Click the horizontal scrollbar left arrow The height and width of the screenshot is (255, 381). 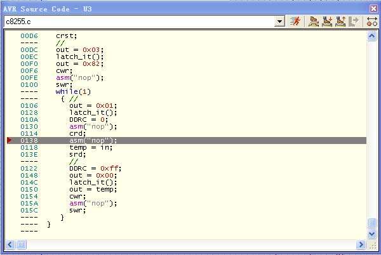(11, 244)
